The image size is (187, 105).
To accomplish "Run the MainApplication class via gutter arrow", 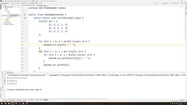I will pyautogui.click(x=25, y=15).
